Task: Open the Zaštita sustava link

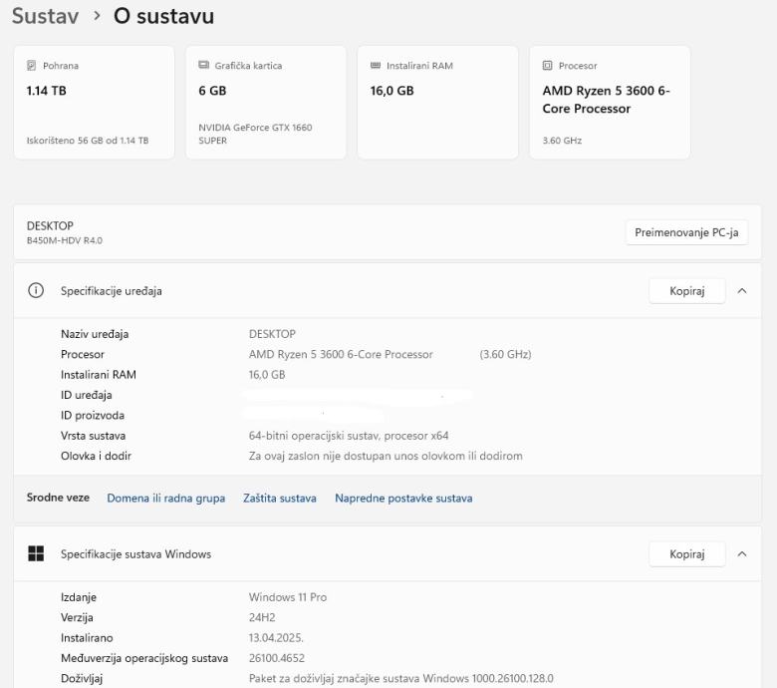Action: [x=280, y=499]
